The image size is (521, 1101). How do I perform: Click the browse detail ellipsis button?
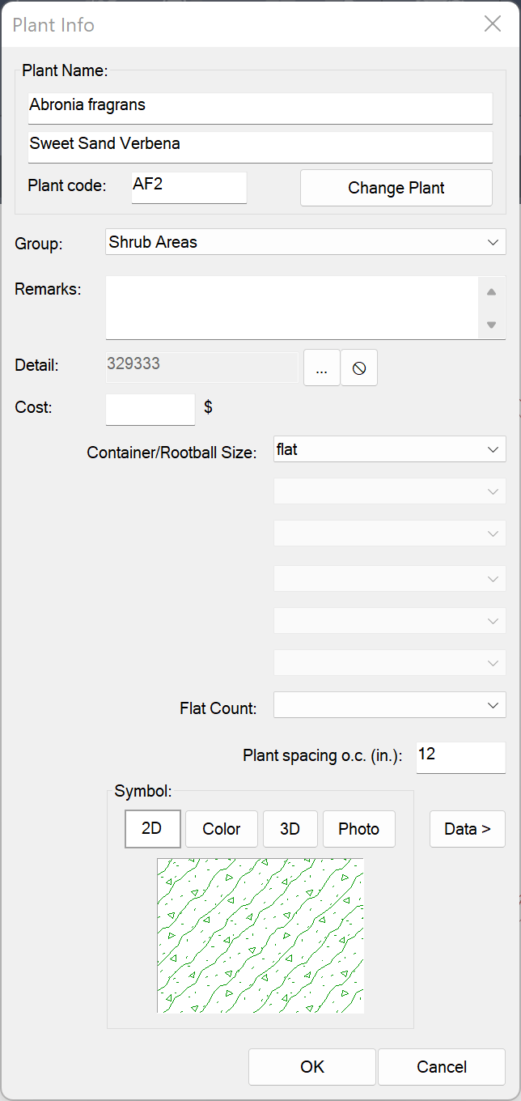pos(322,368)
